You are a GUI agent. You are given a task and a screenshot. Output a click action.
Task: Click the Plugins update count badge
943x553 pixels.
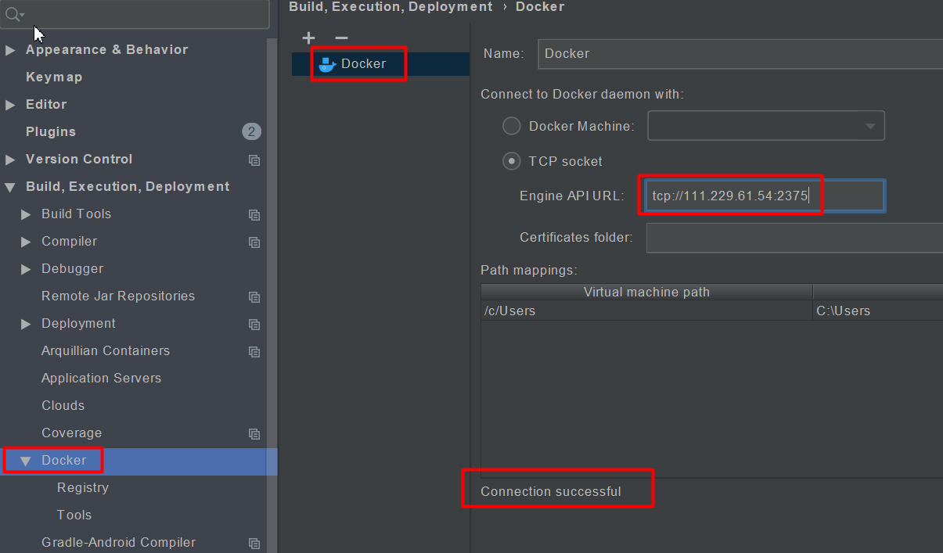click(x=251, y=131)
